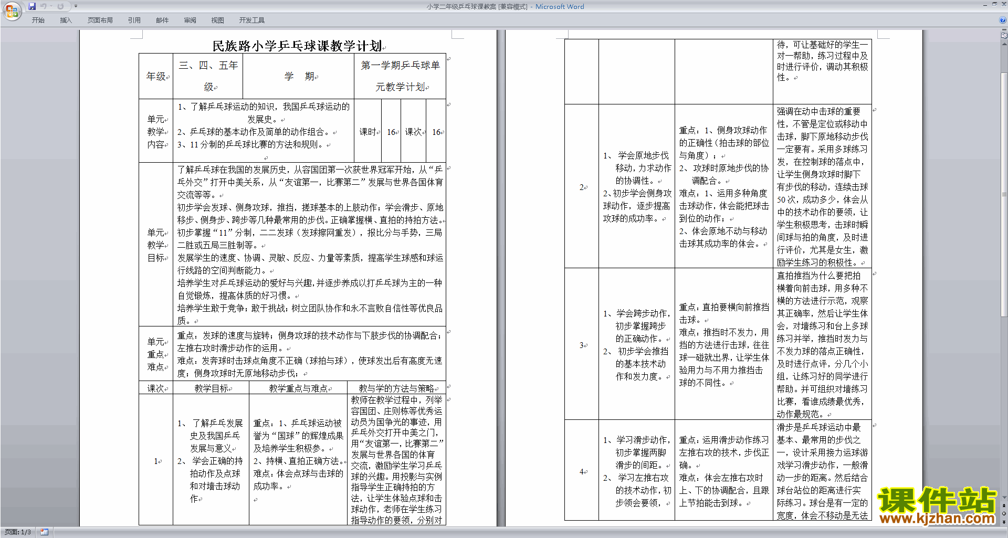Click the 课时 cell

(368, 132)
